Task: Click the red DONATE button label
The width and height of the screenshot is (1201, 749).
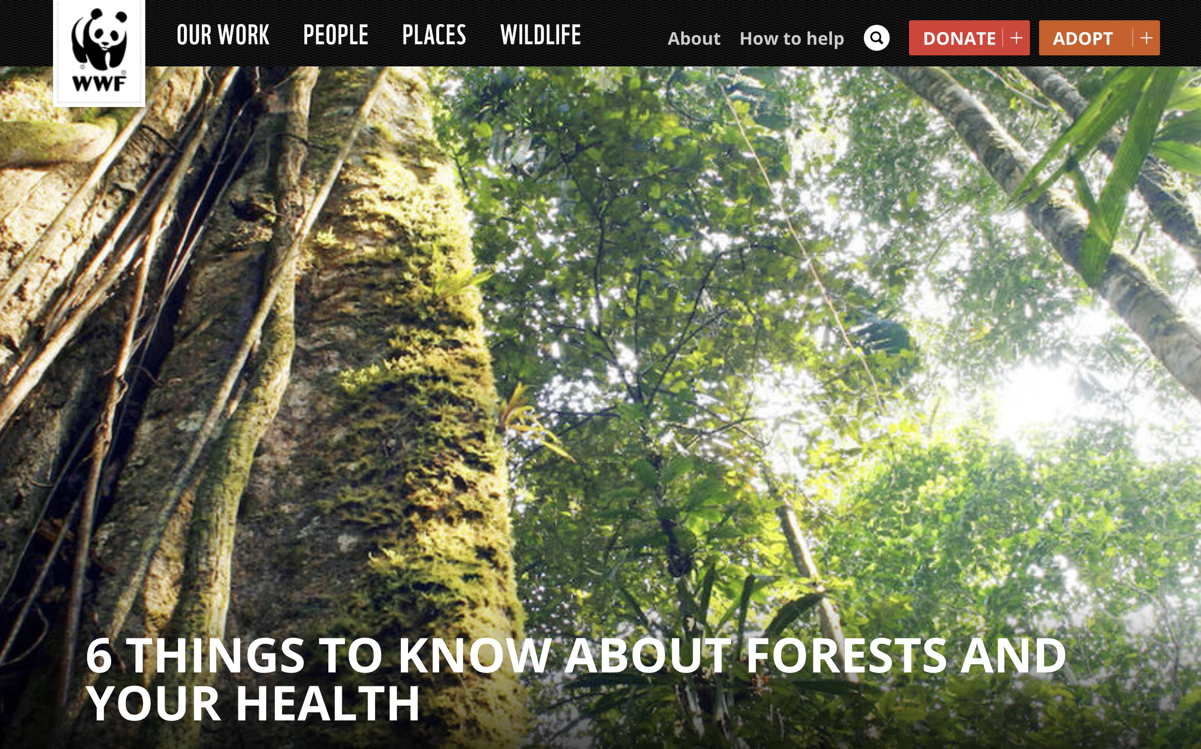Action: point(959,38)
